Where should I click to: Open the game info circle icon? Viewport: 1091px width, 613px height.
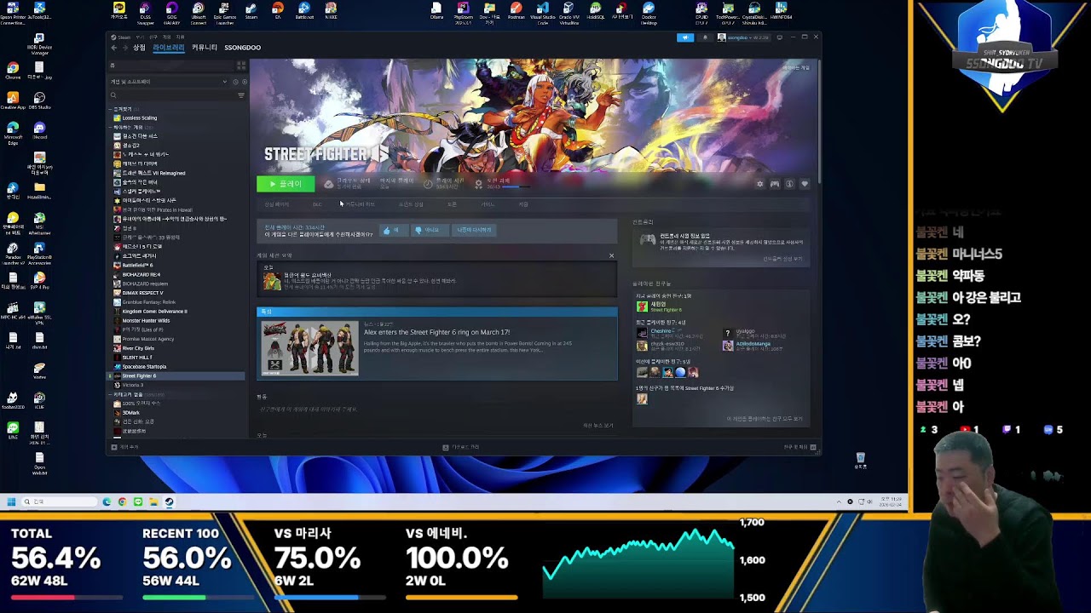click(789, 184)
